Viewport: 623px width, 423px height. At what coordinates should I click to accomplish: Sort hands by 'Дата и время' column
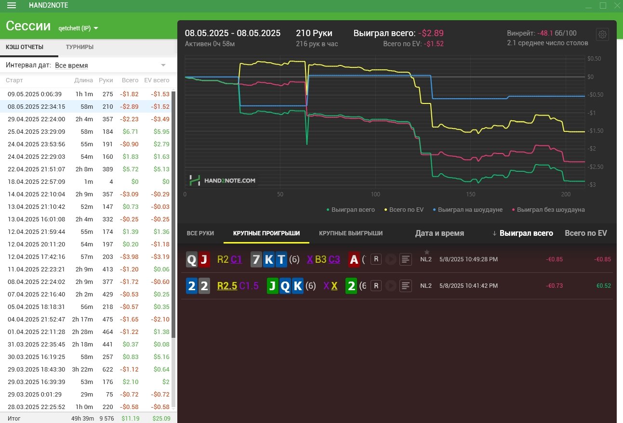(x=439, y=233)
